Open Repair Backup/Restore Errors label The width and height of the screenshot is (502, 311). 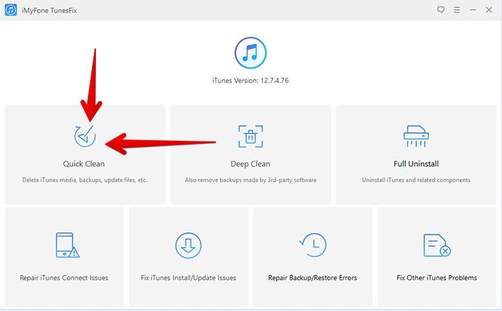(x=313, y=277)
